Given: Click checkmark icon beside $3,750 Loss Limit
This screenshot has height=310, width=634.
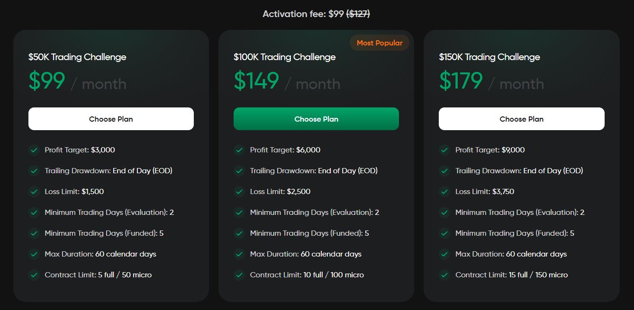Looking at the screenshot, I should [444, 192].
